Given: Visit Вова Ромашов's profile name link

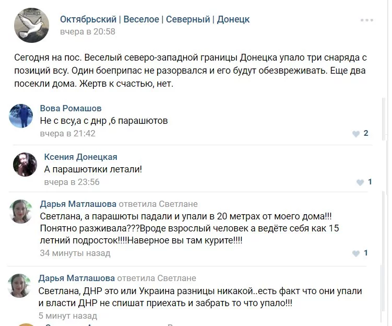Looking at the screenshot, I should tap(71, 108).
